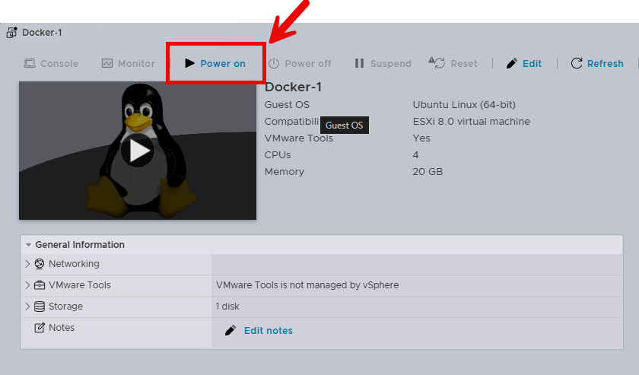Collapse the General Information section
This screenshot has height=375, width=639.
coord(29,245)
